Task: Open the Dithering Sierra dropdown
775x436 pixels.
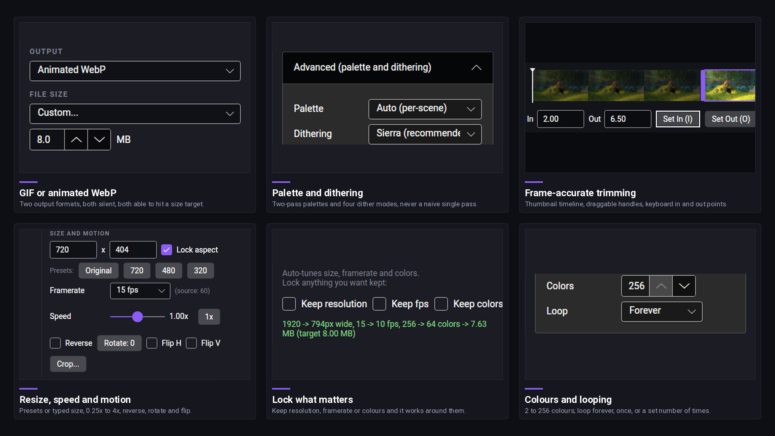Action: (x=425, y=134)
